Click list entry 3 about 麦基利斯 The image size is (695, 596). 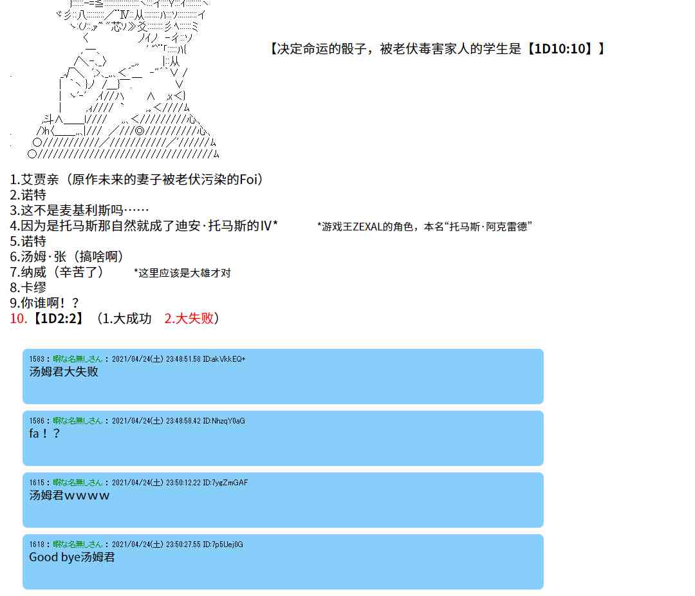[x=79, y=210]
